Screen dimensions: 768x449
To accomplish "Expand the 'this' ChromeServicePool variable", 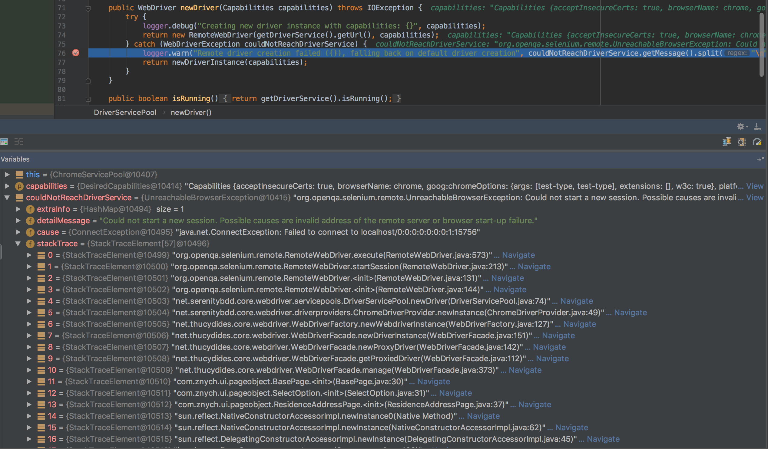I will tap(7, 174).
